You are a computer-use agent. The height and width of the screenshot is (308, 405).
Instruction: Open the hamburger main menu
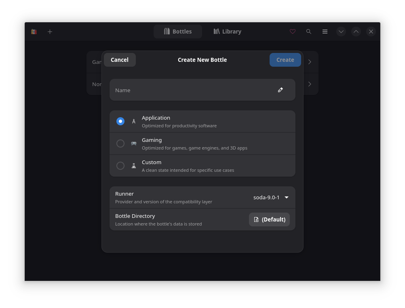[x=325, y=32]
